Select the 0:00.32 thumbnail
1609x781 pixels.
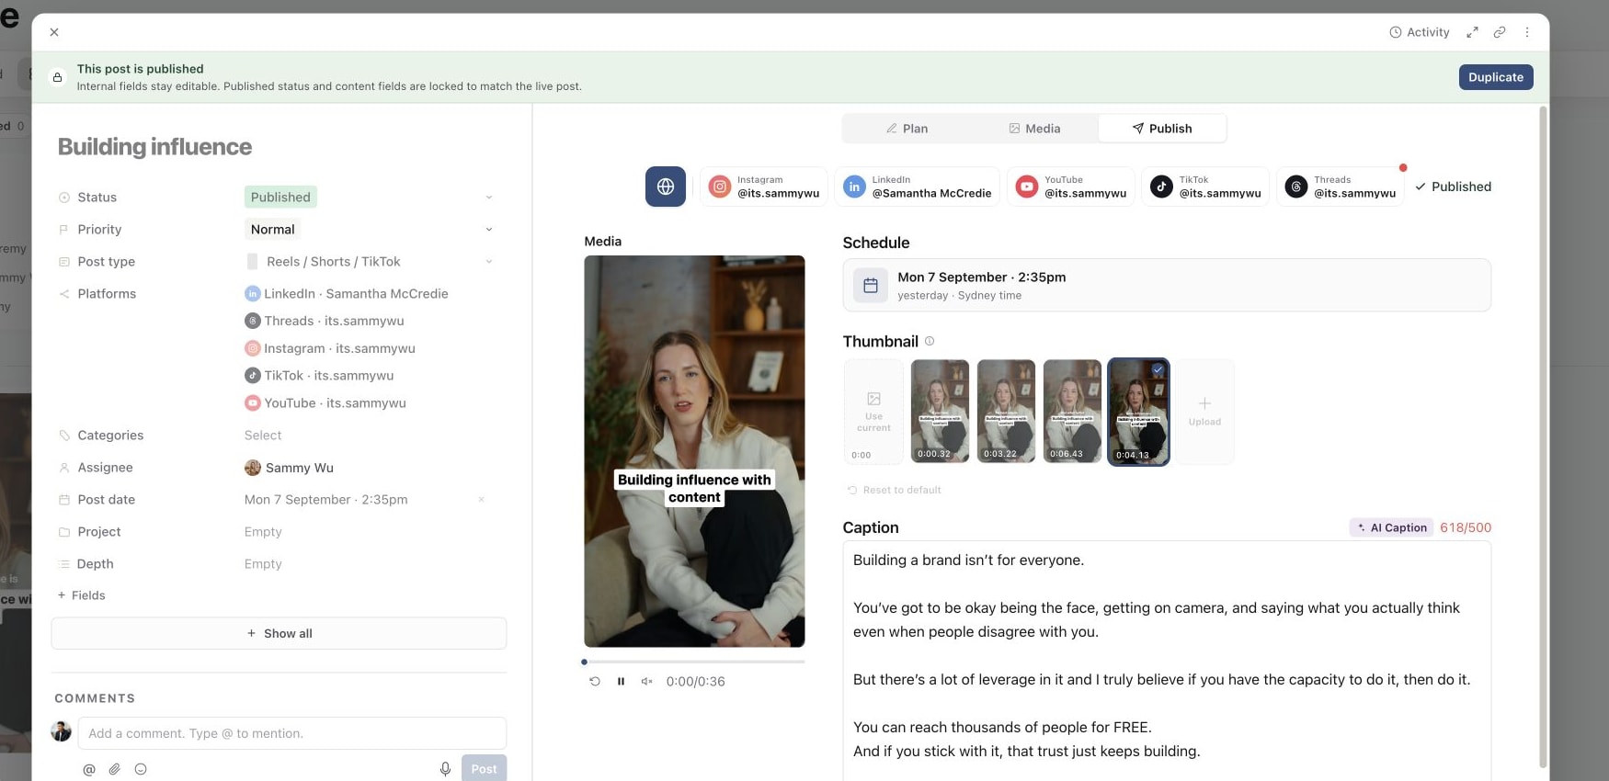tap(940, 412)
